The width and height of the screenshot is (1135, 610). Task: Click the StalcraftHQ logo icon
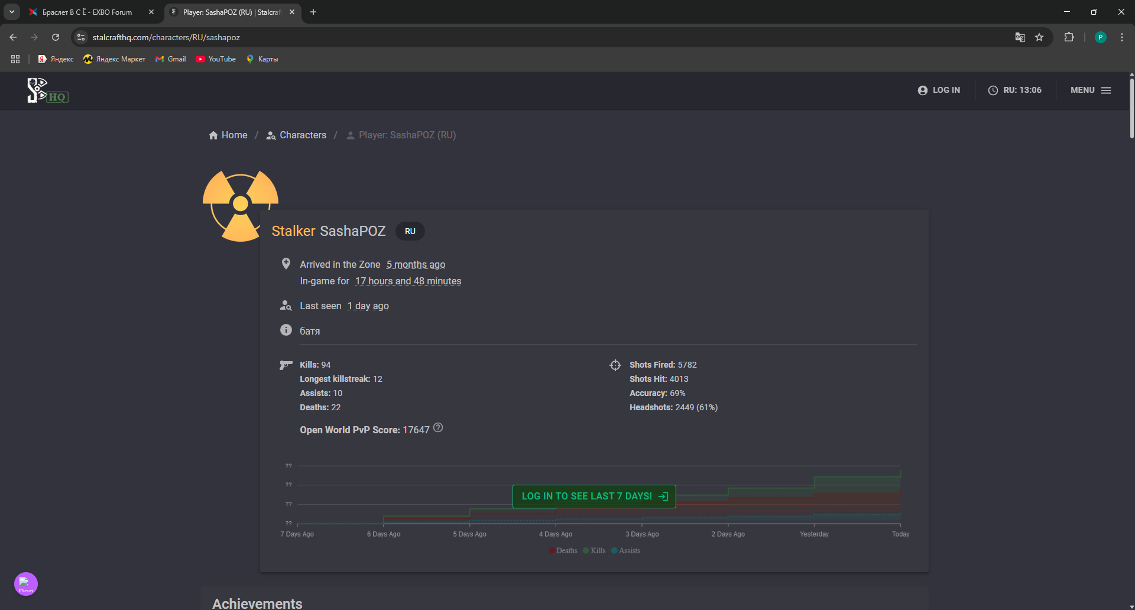click(x=48, y=90)
